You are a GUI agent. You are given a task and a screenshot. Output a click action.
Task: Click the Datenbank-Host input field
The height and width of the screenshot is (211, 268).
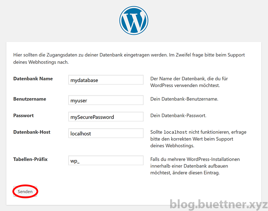click(x=106, y=133)
